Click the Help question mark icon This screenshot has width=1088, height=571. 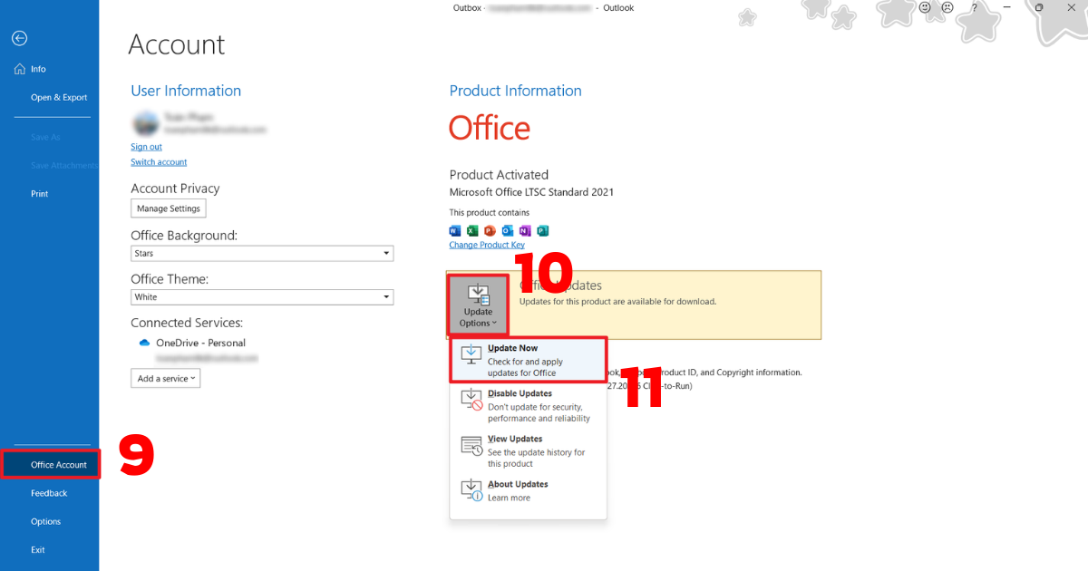point(975,8)
